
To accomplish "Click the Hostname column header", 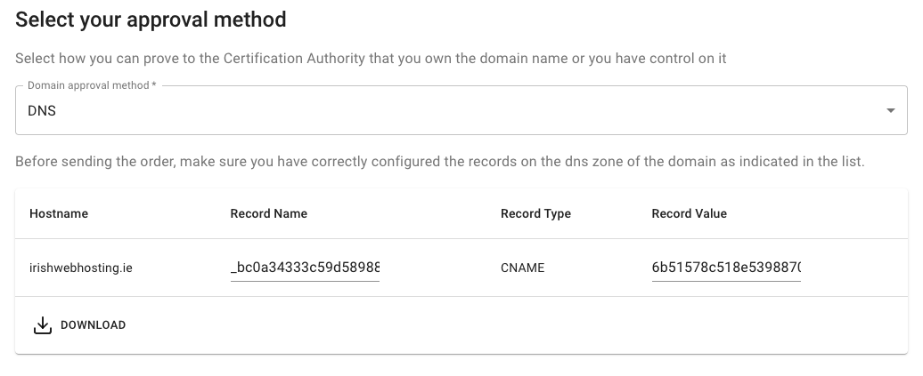I will [x=59, y=213].
